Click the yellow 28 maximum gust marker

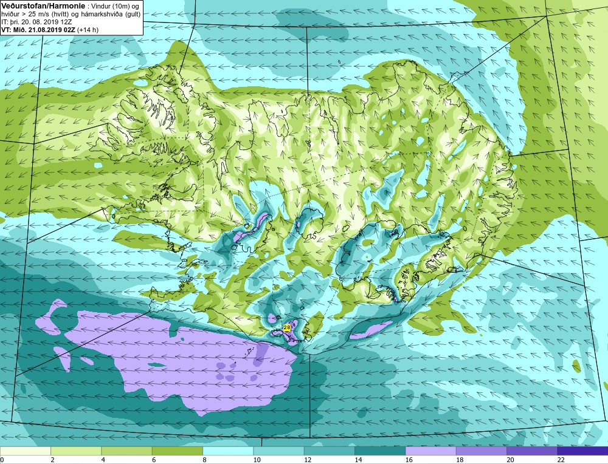tap(286, 328)
